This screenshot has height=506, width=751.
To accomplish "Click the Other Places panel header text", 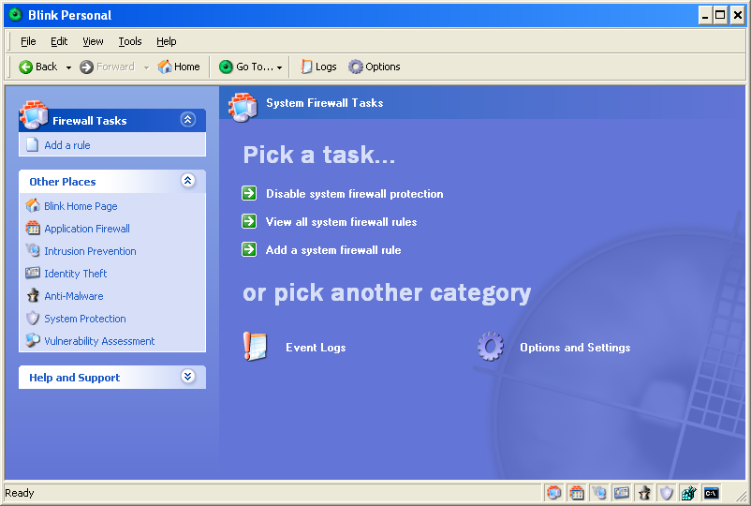I will (x=62, y=182).
